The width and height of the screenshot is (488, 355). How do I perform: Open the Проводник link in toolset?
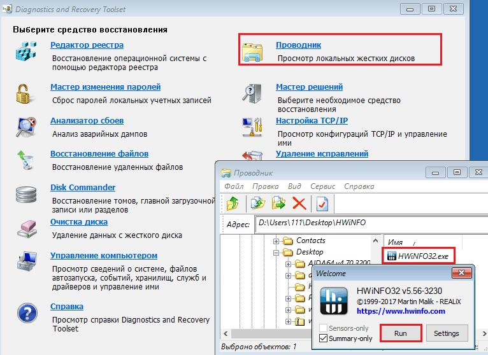298,45
